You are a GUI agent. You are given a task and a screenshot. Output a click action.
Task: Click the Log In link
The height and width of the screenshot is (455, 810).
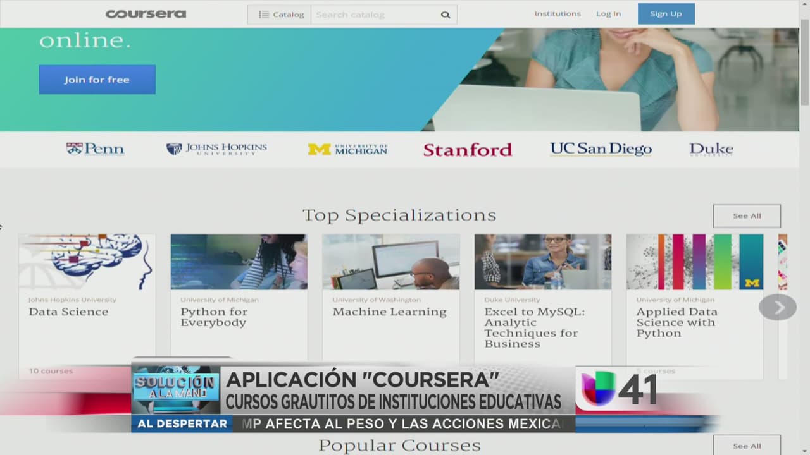(x=608, y=14)
